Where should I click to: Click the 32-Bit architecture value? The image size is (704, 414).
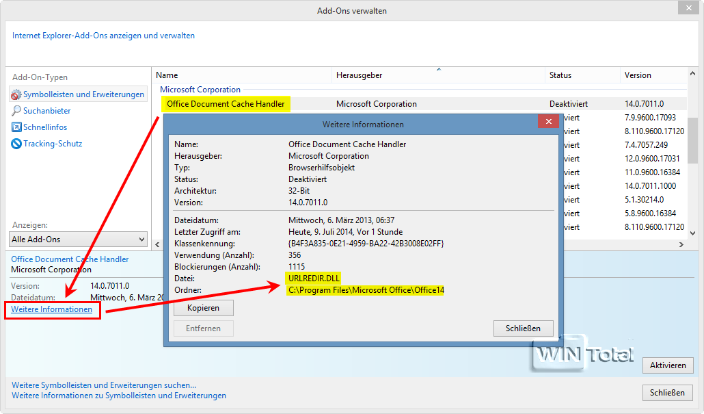coord(299,191)
